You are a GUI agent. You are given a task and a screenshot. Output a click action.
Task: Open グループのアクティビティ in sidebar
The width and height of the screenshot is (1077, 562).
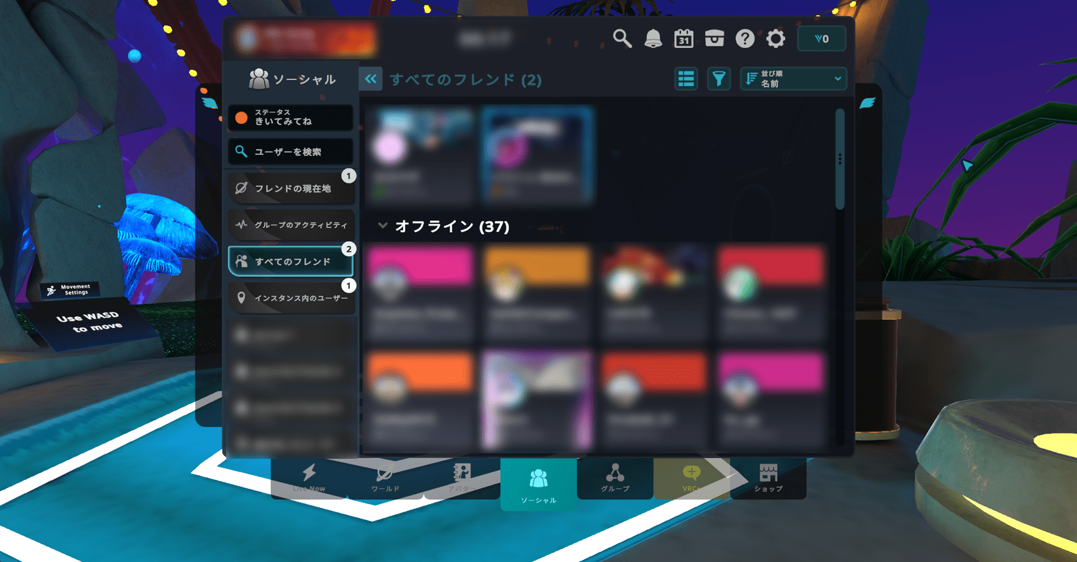(291, 225)
